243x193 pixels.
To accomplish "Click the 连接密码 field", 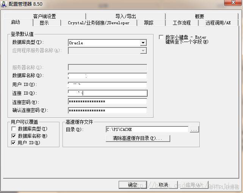I will tap(107, 101).
